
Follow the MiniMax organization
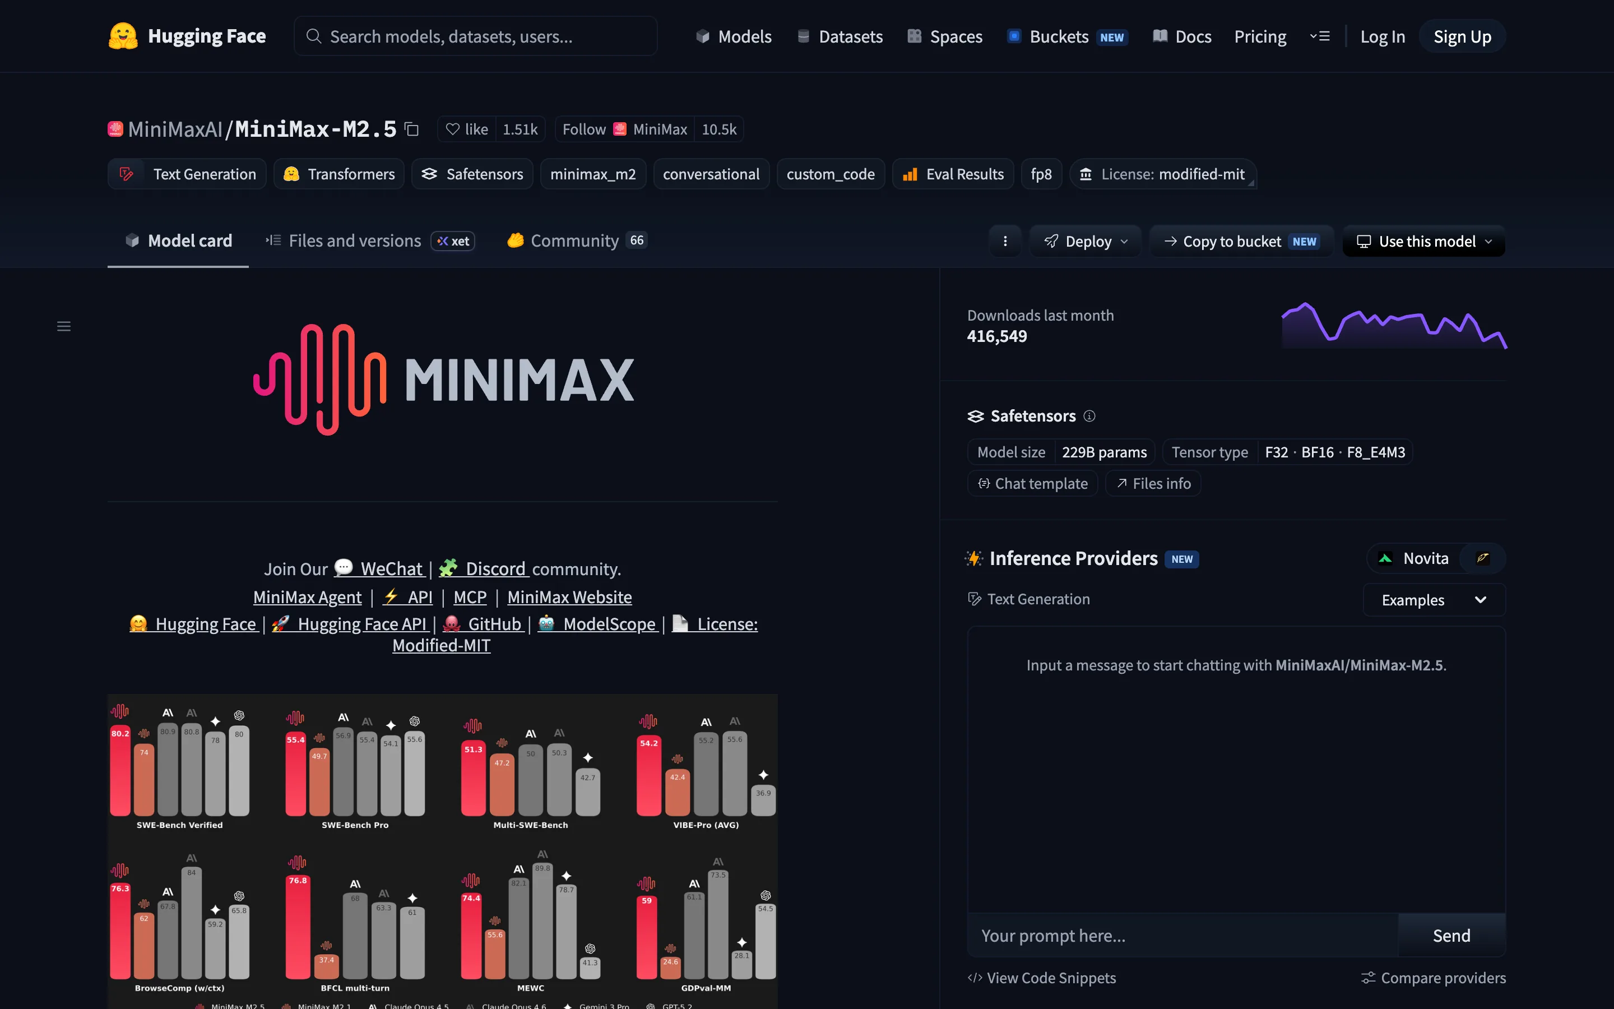coord(625,129)
